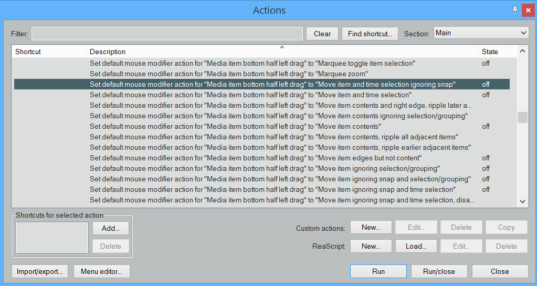Image resolution: width=537 pixels, height=286 pixels.
Task: Open the Section dropdown
Action: [x=481, y=33]
